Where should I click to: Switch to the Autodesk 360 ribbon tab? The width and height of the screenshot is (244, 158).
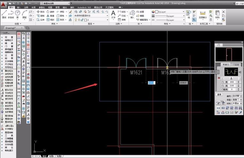tap(84, 7)
